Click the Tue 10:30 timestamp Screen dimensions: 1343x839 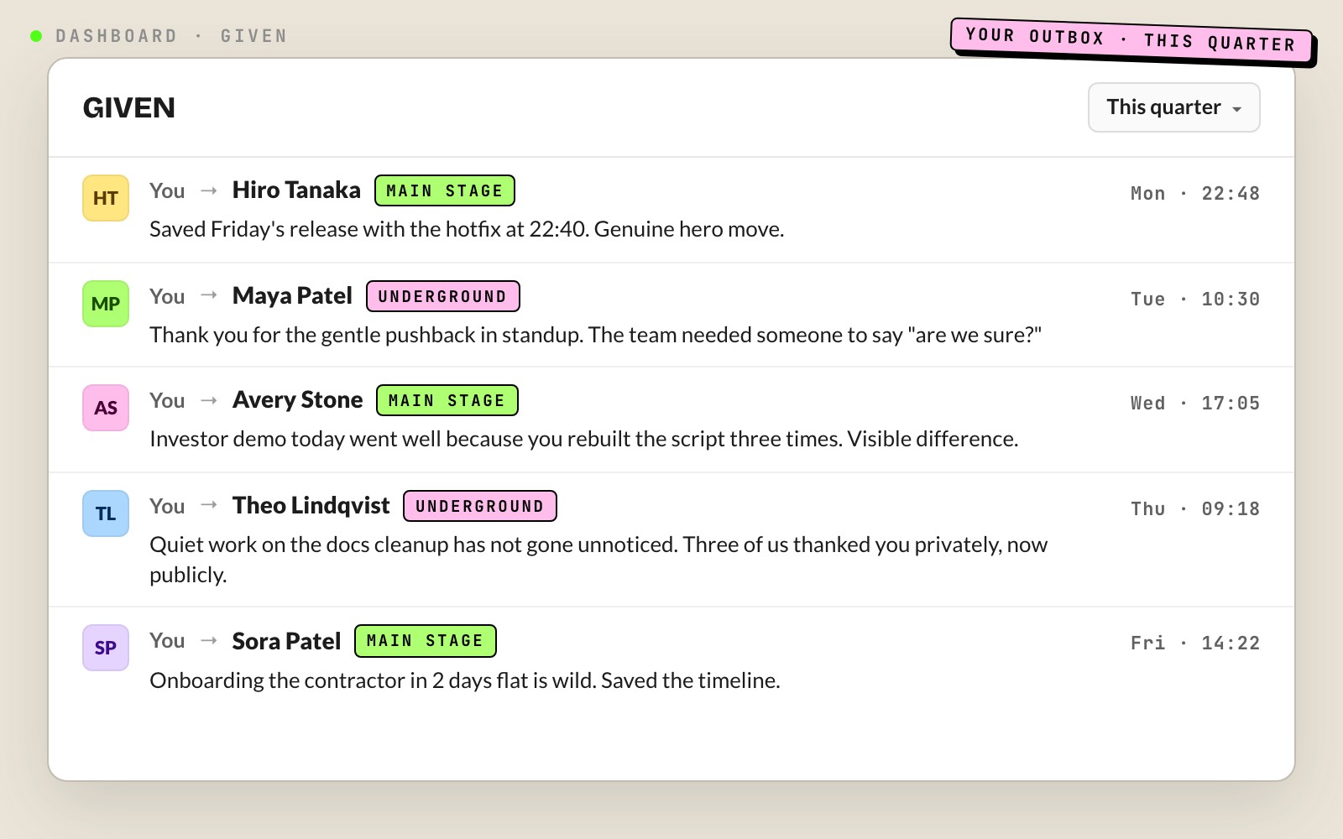click(1195, 300)
